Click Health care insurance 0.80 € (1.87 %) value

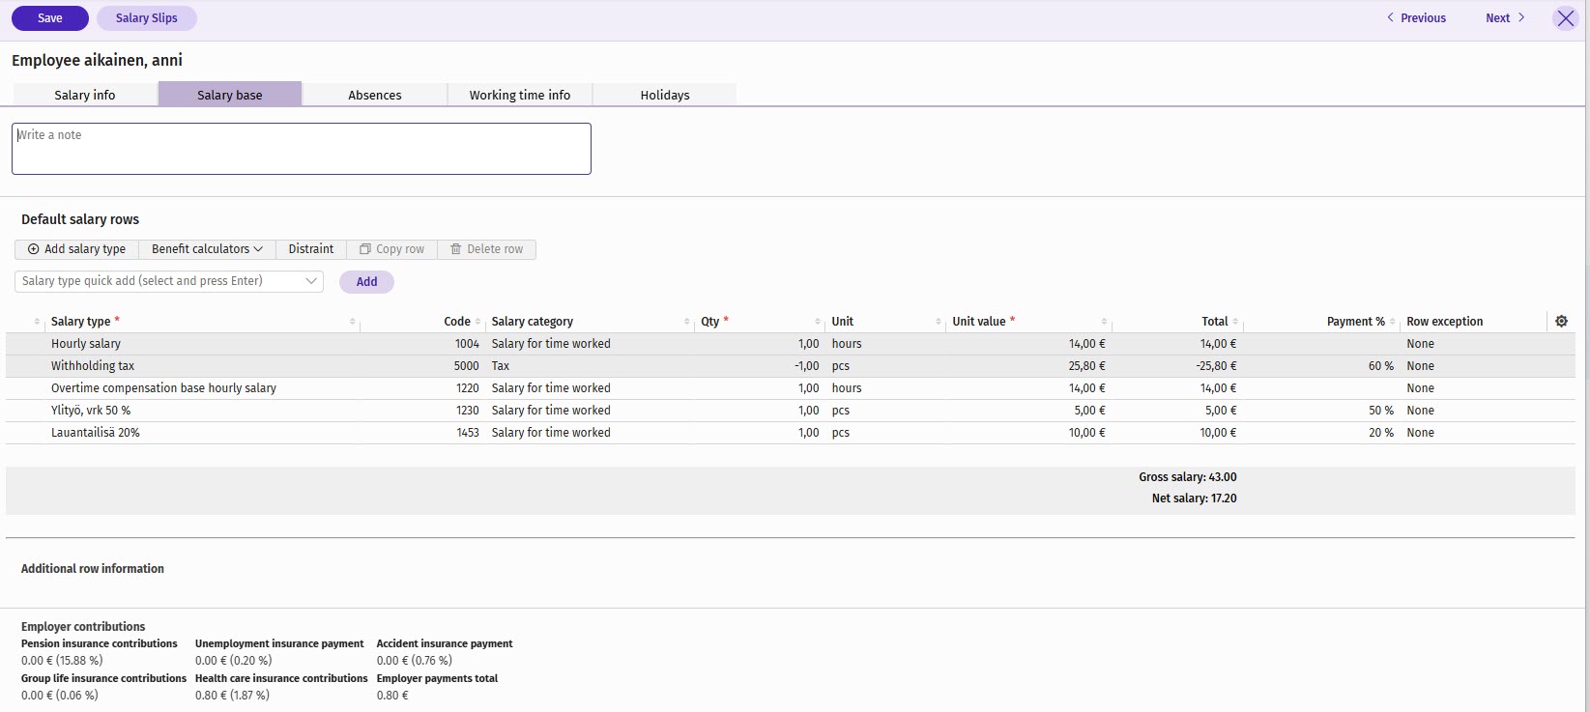[232, 695]
